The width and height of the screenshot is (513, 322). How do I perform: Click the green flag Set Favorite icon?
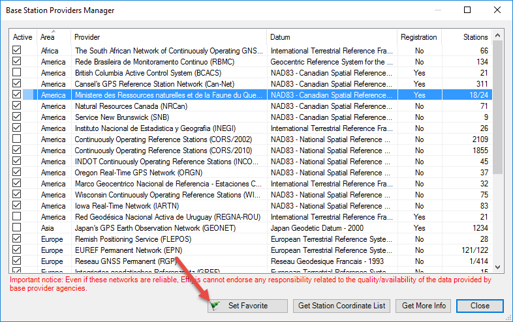[x=215, y=306]
